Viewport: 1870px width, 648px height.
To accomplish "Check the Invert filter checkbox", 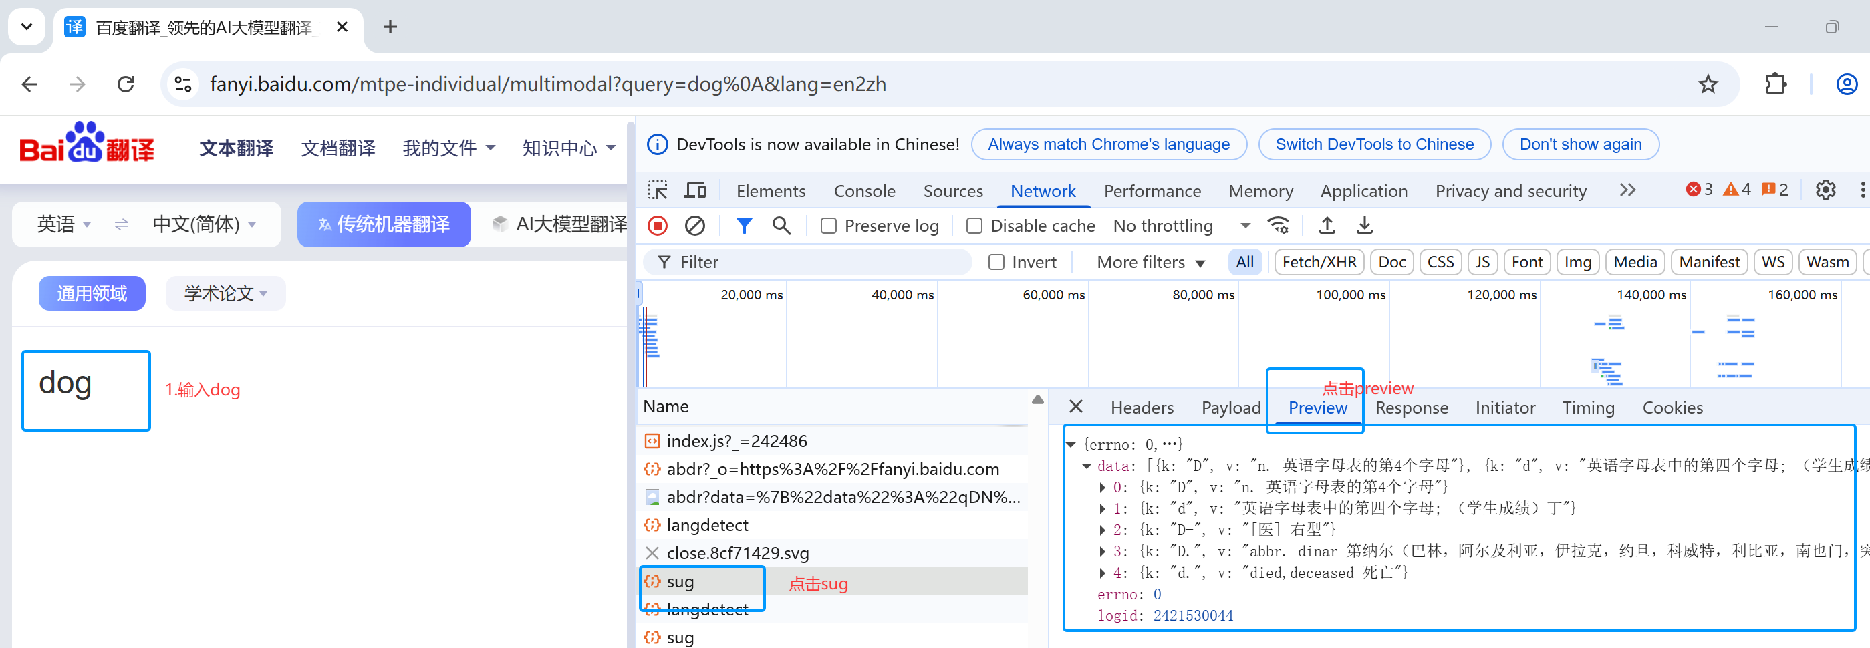I will tap(996, 262).
